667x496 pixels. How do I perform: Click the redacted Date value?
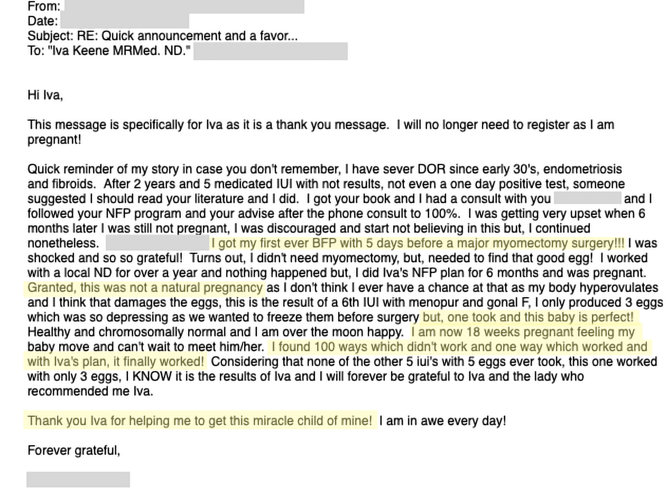[125, 21]
